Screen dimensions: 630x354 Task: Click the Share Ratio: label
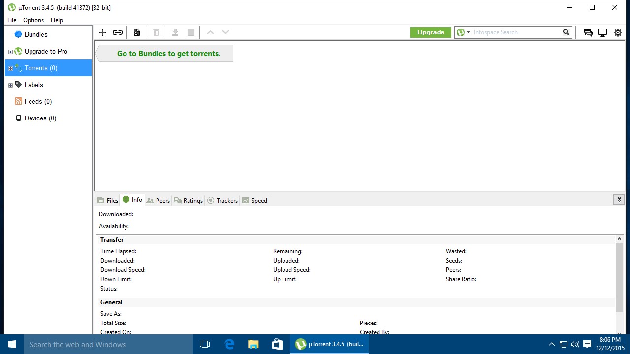pyautogui.click(x=461, y=279)
